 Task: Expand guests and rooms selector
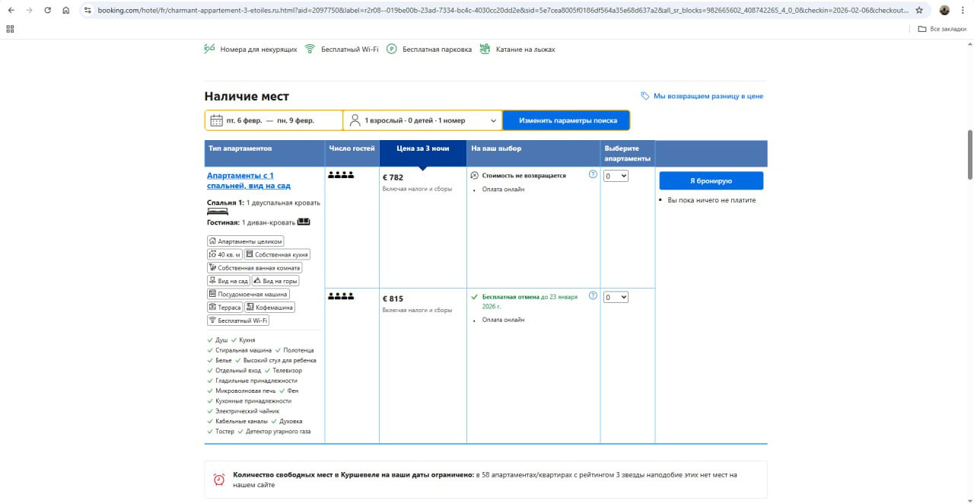(x=422, y=120)
